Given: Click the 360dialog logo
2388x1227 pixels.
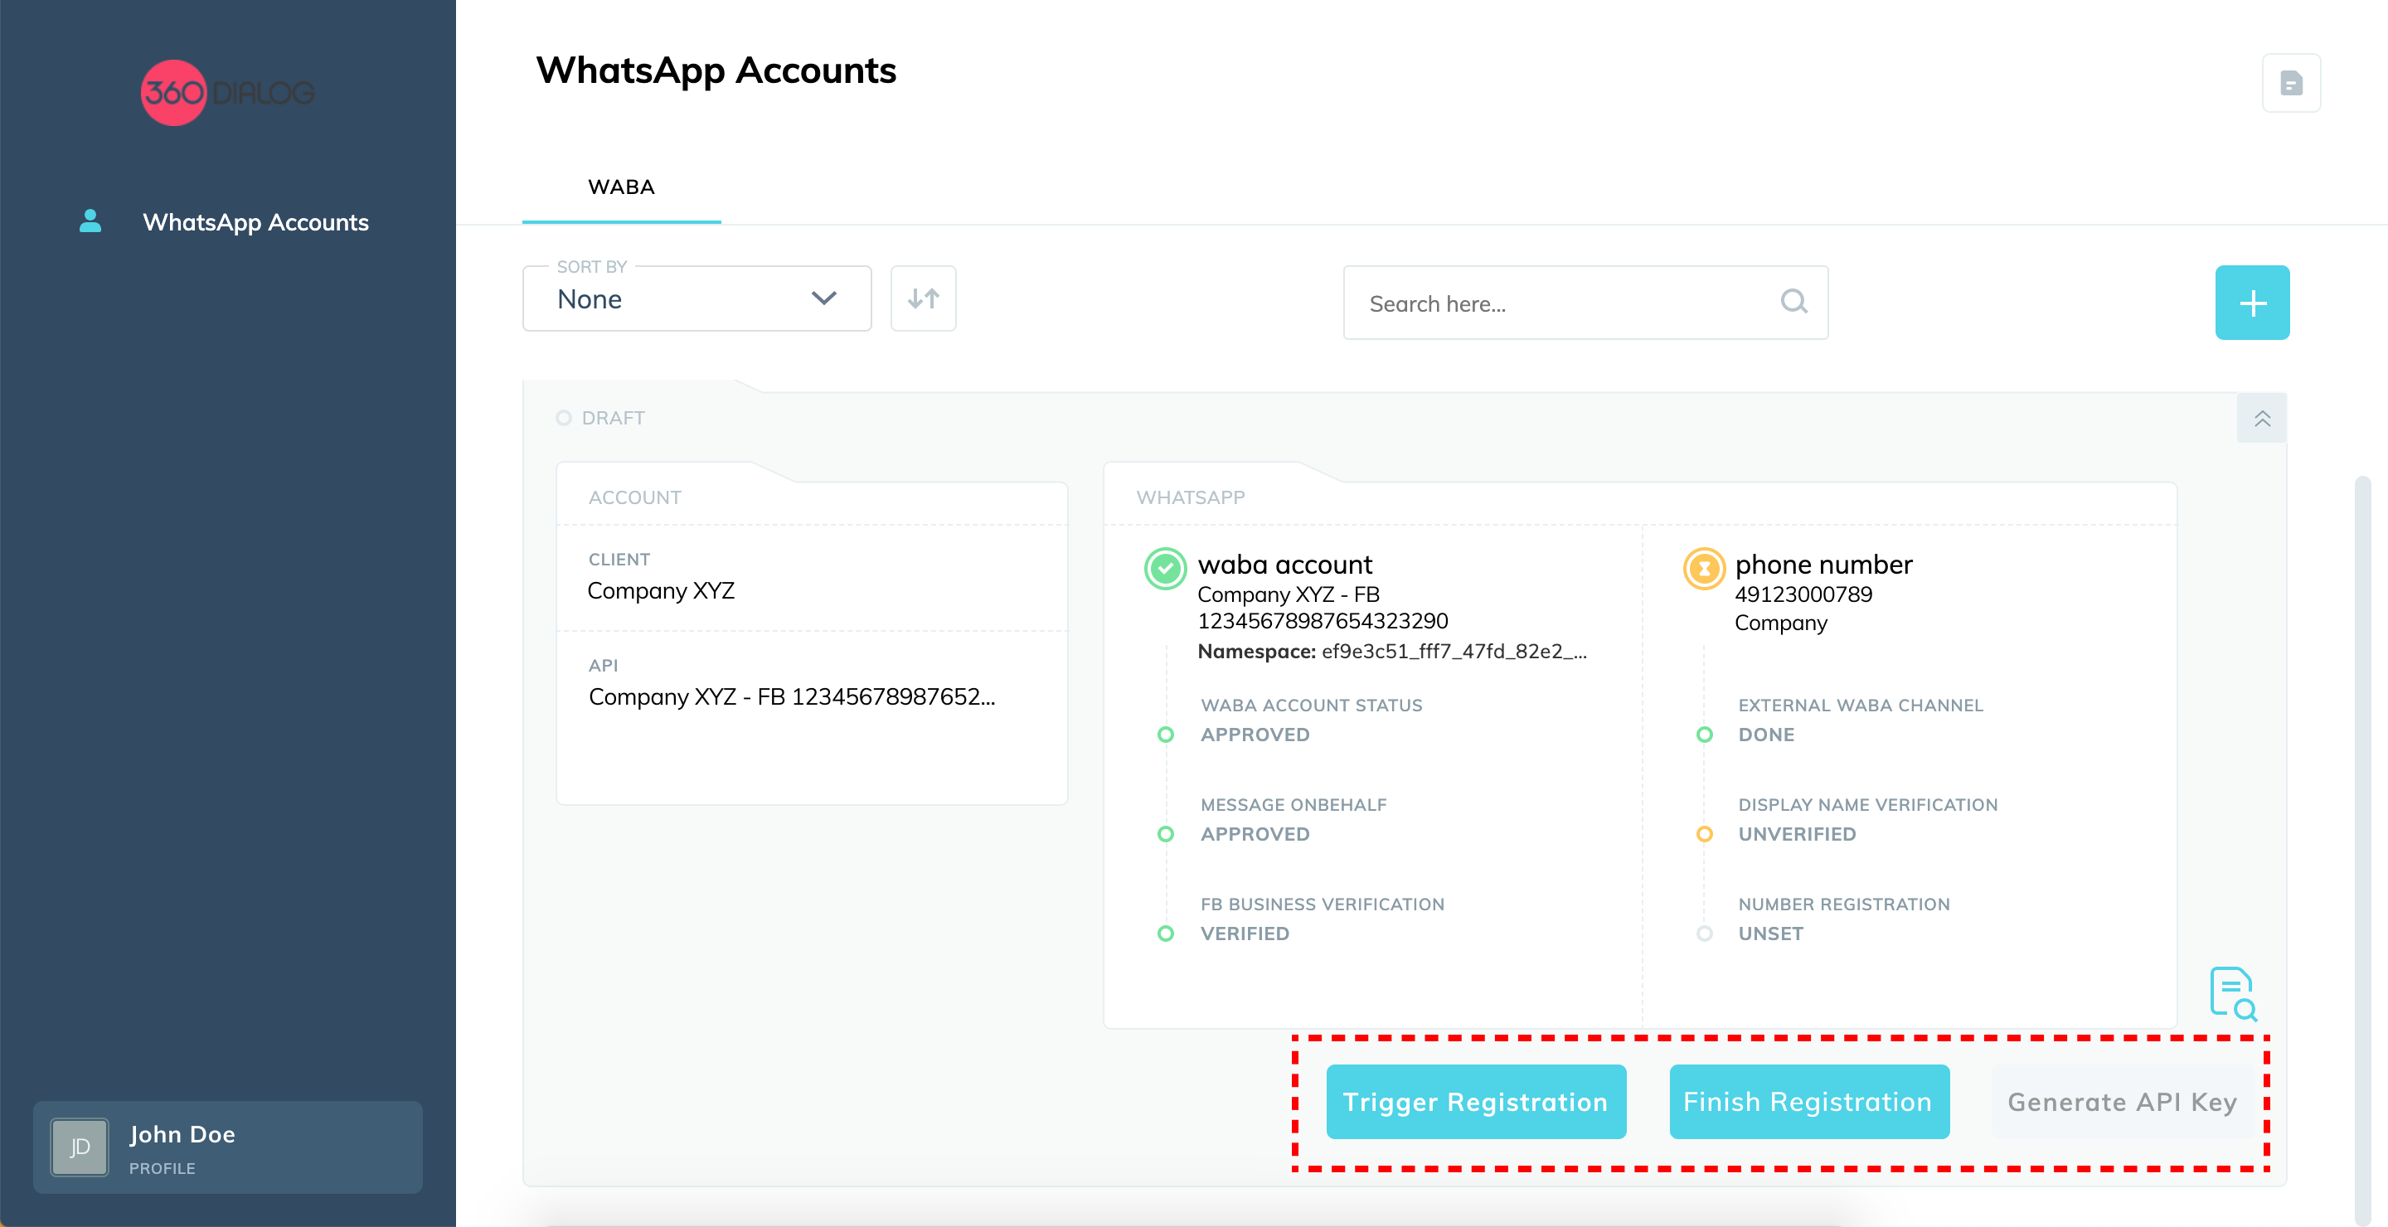Looking at the screenshot, I should tap(227, 93).
